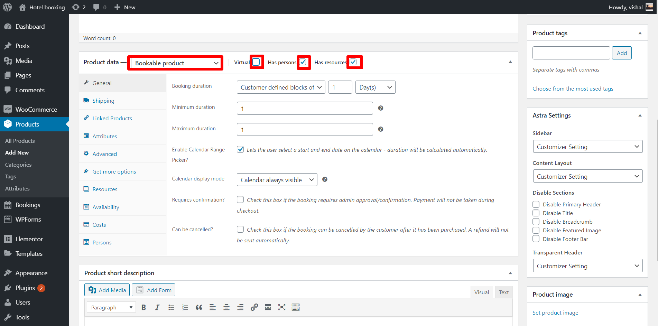Image resolution: width=658 pixels, height=326 pixels.
Task: Align text left in editor
Action: click(213, 307)
